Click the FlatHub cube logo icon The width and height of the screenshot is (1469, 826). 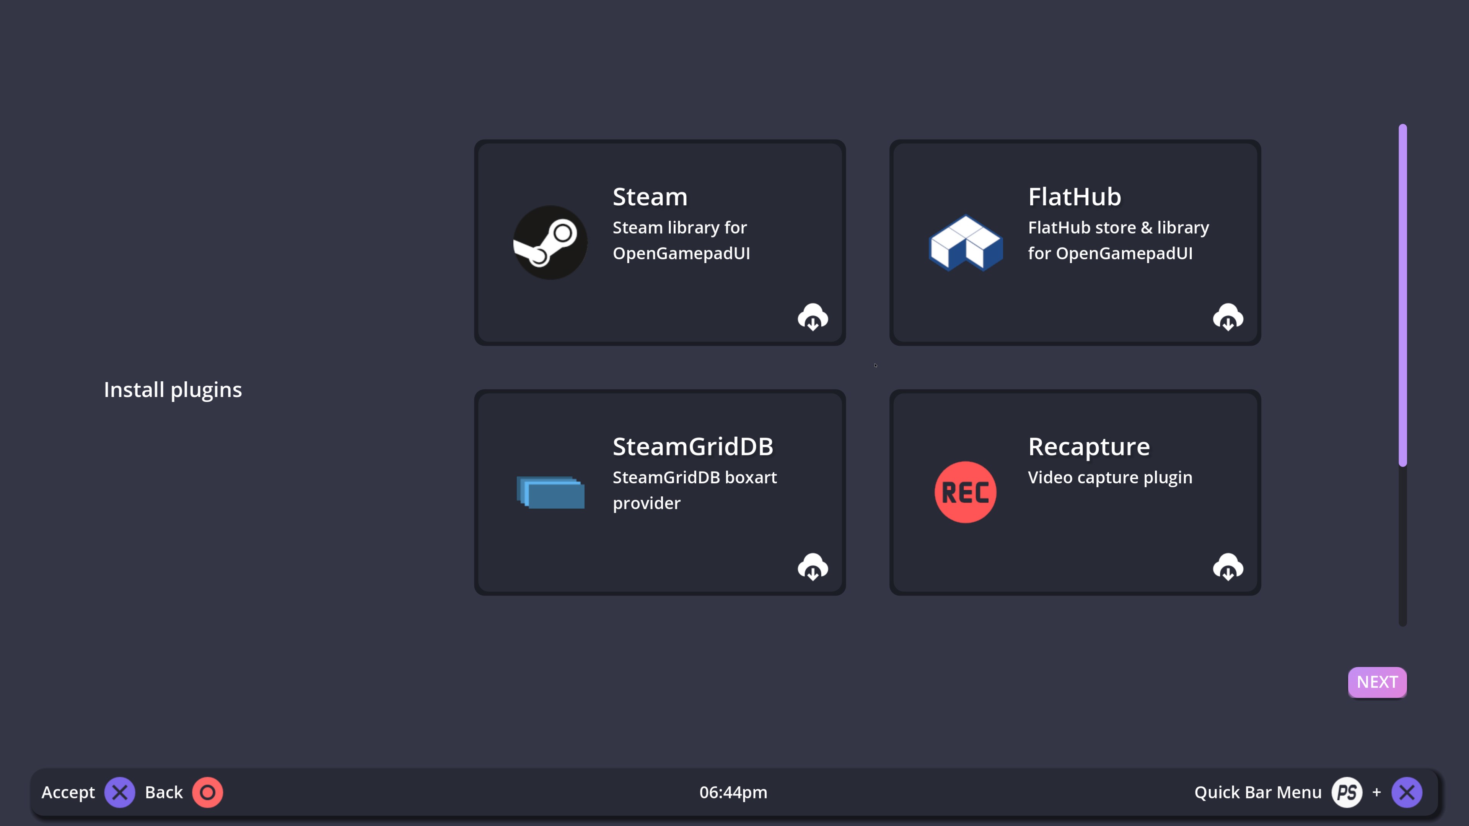tap(966, 242)
